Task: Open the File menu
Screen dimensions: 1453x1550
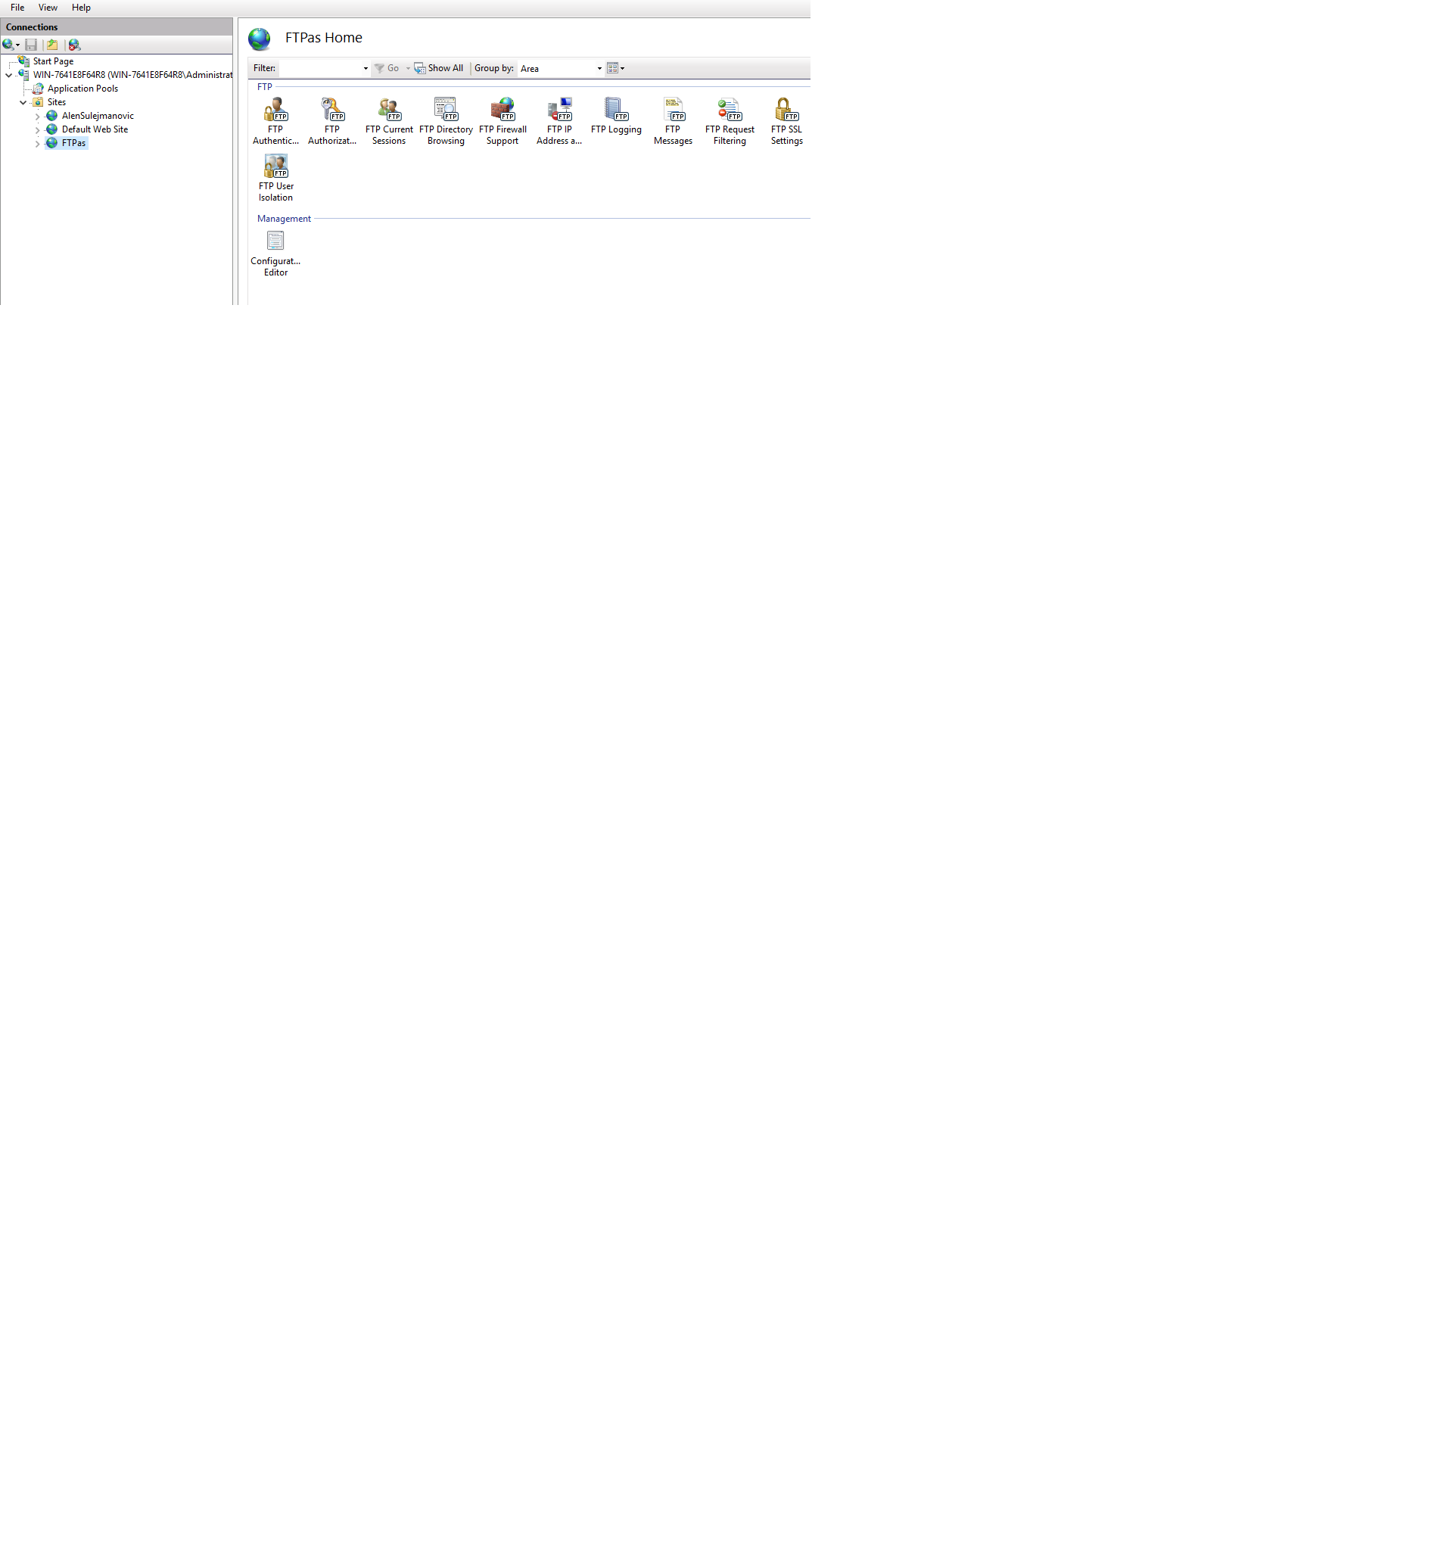Action: [17, 8]
